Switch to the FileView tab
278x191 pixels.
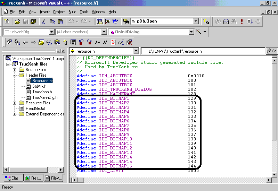click(x=53, y=178)
